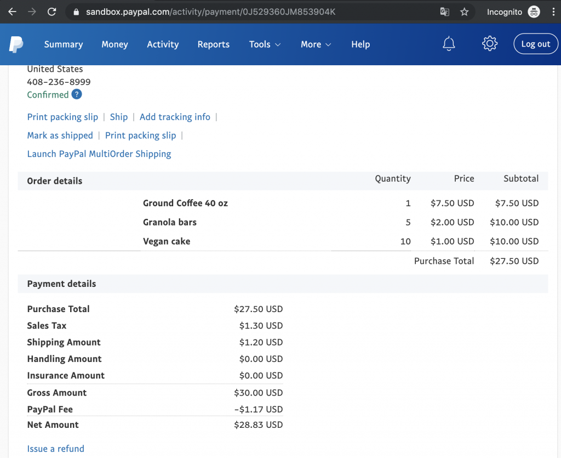Screen dimensions: 561x458
Task: Expand the Tools dropdown menu
Action: point(265,44)
